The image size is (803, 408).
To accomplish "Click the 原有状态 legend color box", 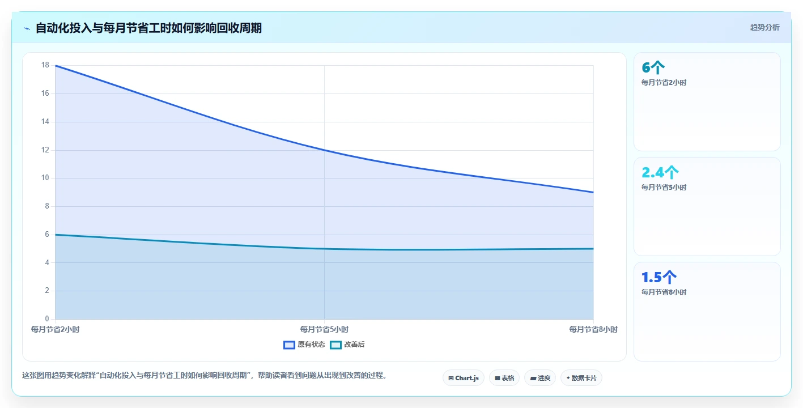I will (x=290, y=345).
